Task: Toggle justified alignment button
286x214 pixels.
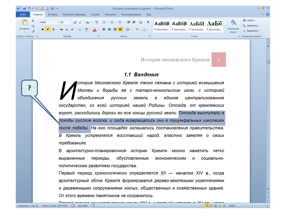Action: click(x=120, y=29)
